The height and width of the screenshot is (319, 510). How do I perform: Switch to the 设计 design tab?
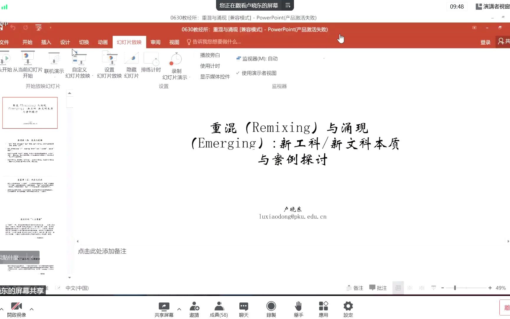coord(65,42)
